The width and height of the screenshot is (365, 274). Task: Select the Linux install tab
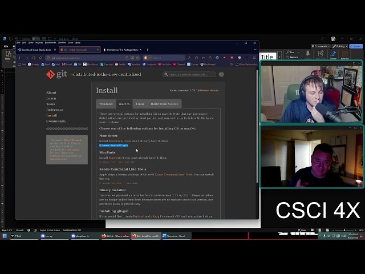(x=140, y=104)
